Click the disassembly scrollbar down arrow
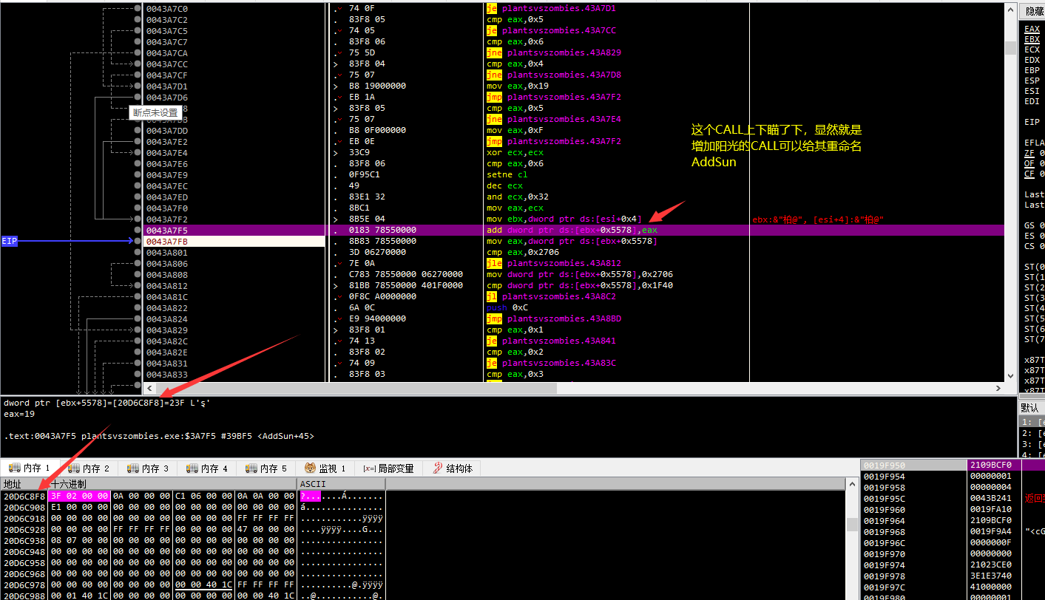 pyautogui.click(x=1010, y=376)
